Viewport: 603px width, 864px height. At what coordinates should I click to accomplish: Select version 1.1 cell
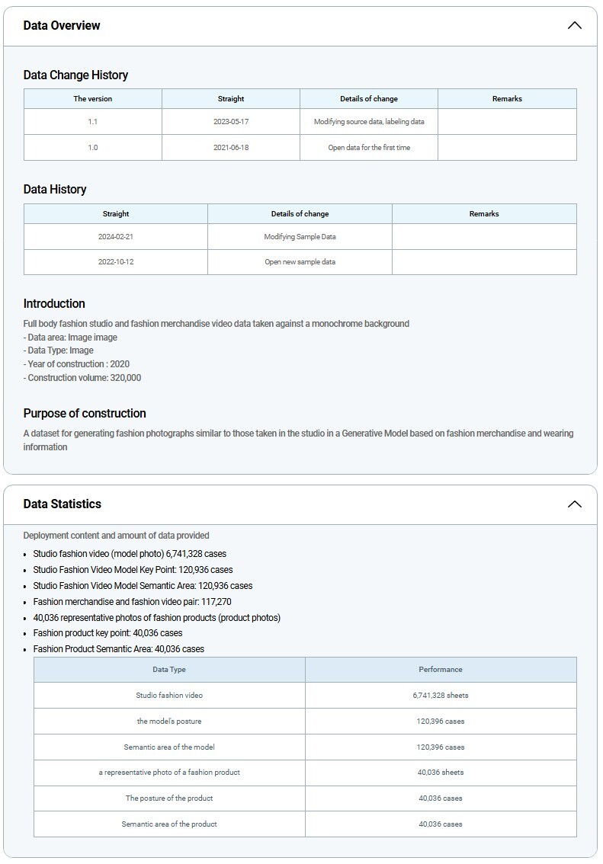(x=92, y=121)
